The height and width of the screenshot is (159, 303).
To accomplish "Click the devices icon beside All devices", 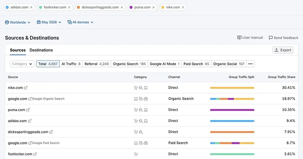I will pyautogui.click(x=69, y=22).
